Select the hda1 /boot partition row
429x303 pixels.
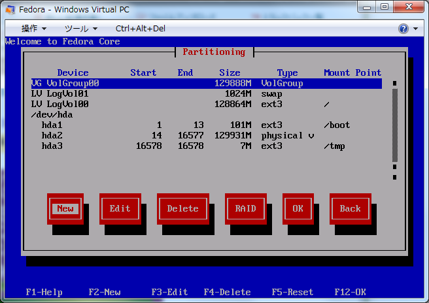(207, 125)
